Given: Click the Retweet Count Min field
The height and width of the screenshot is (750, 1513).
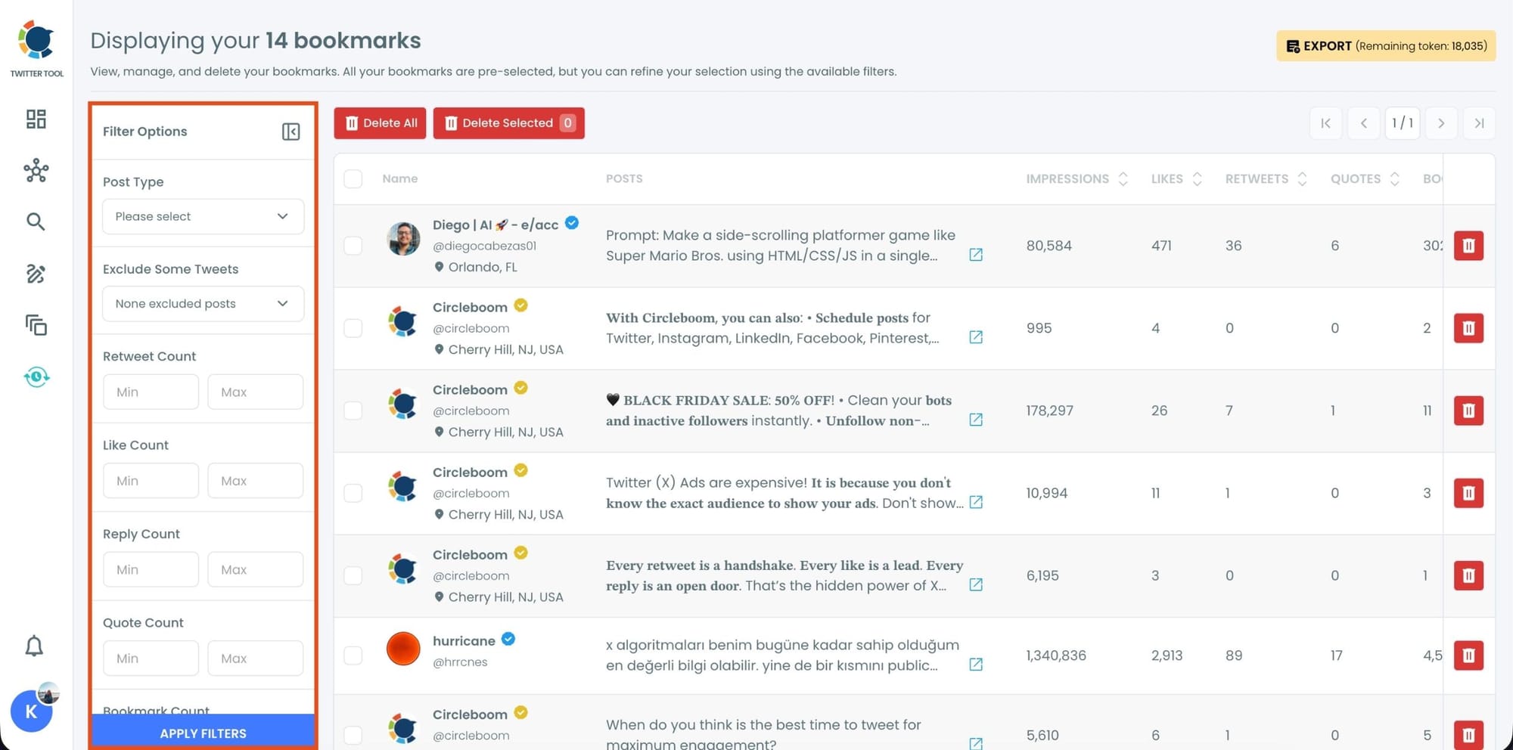Looking at the screenshot, I should pyautogui.click(x=151, y=392).
